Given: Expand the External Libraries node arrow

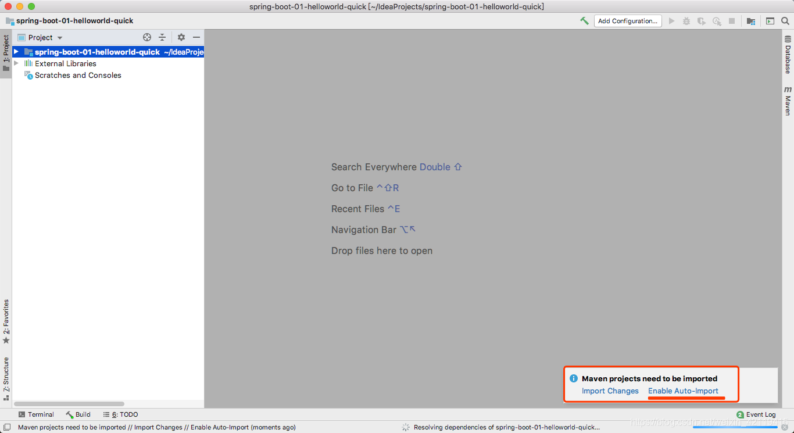Looking at the screenshot, I should 16,63.
